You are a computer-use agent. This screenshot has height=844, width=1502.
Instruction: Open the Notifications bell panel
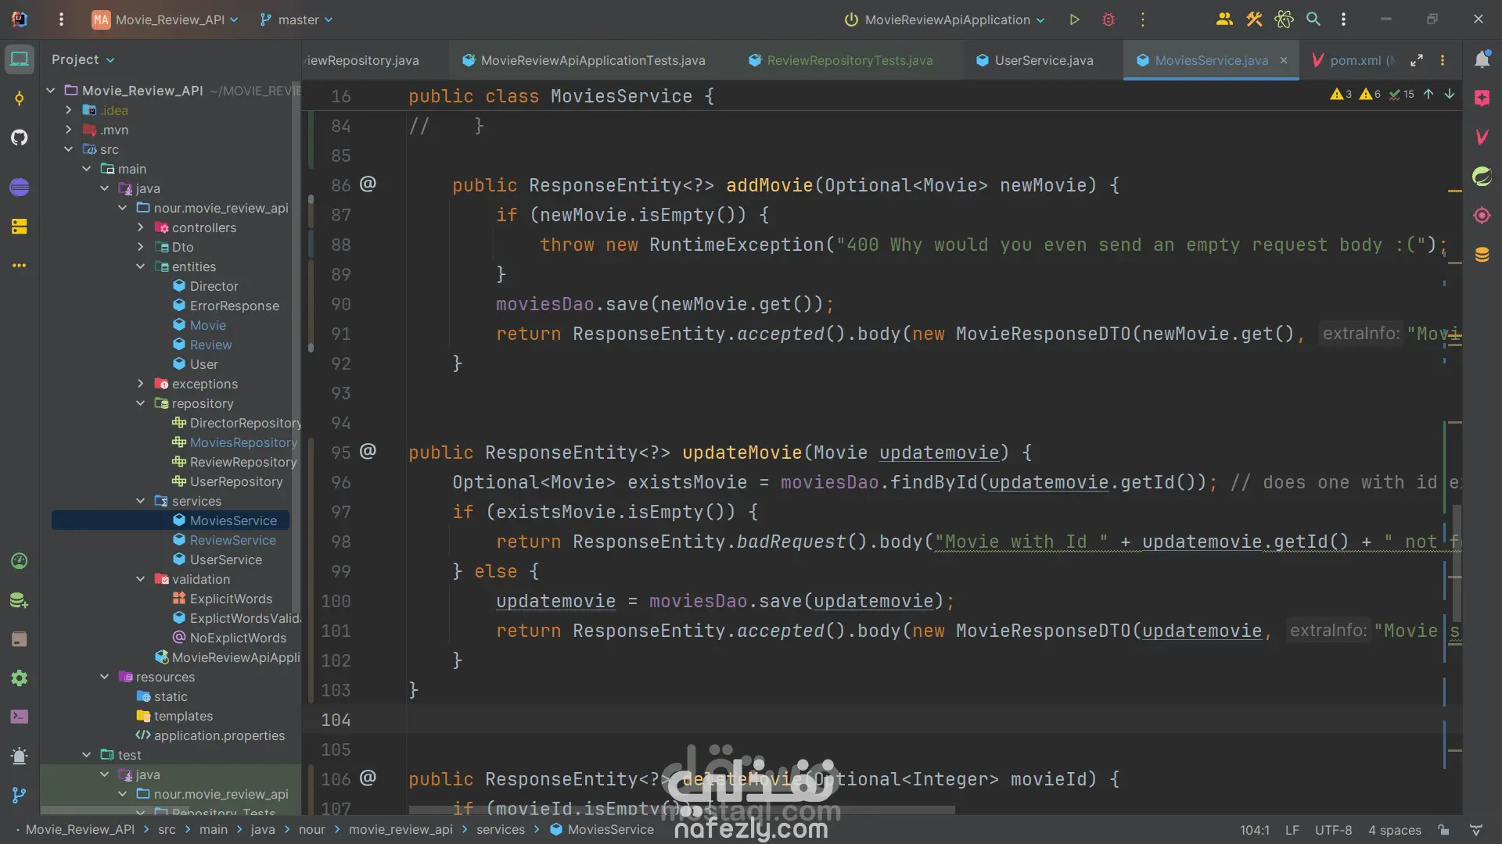(x=1482, y=60)
